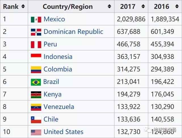Click the Chile flag icon
Image resolution: width=182 pixels, height=138 pixels.
point(36,120)
